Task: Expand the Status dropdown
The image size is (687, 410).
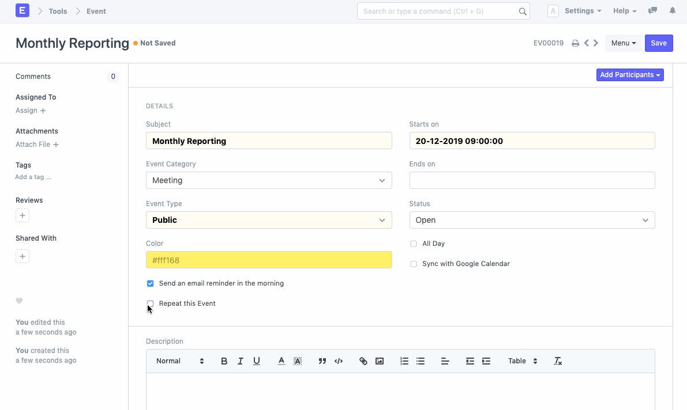Action: pos(532,220)
